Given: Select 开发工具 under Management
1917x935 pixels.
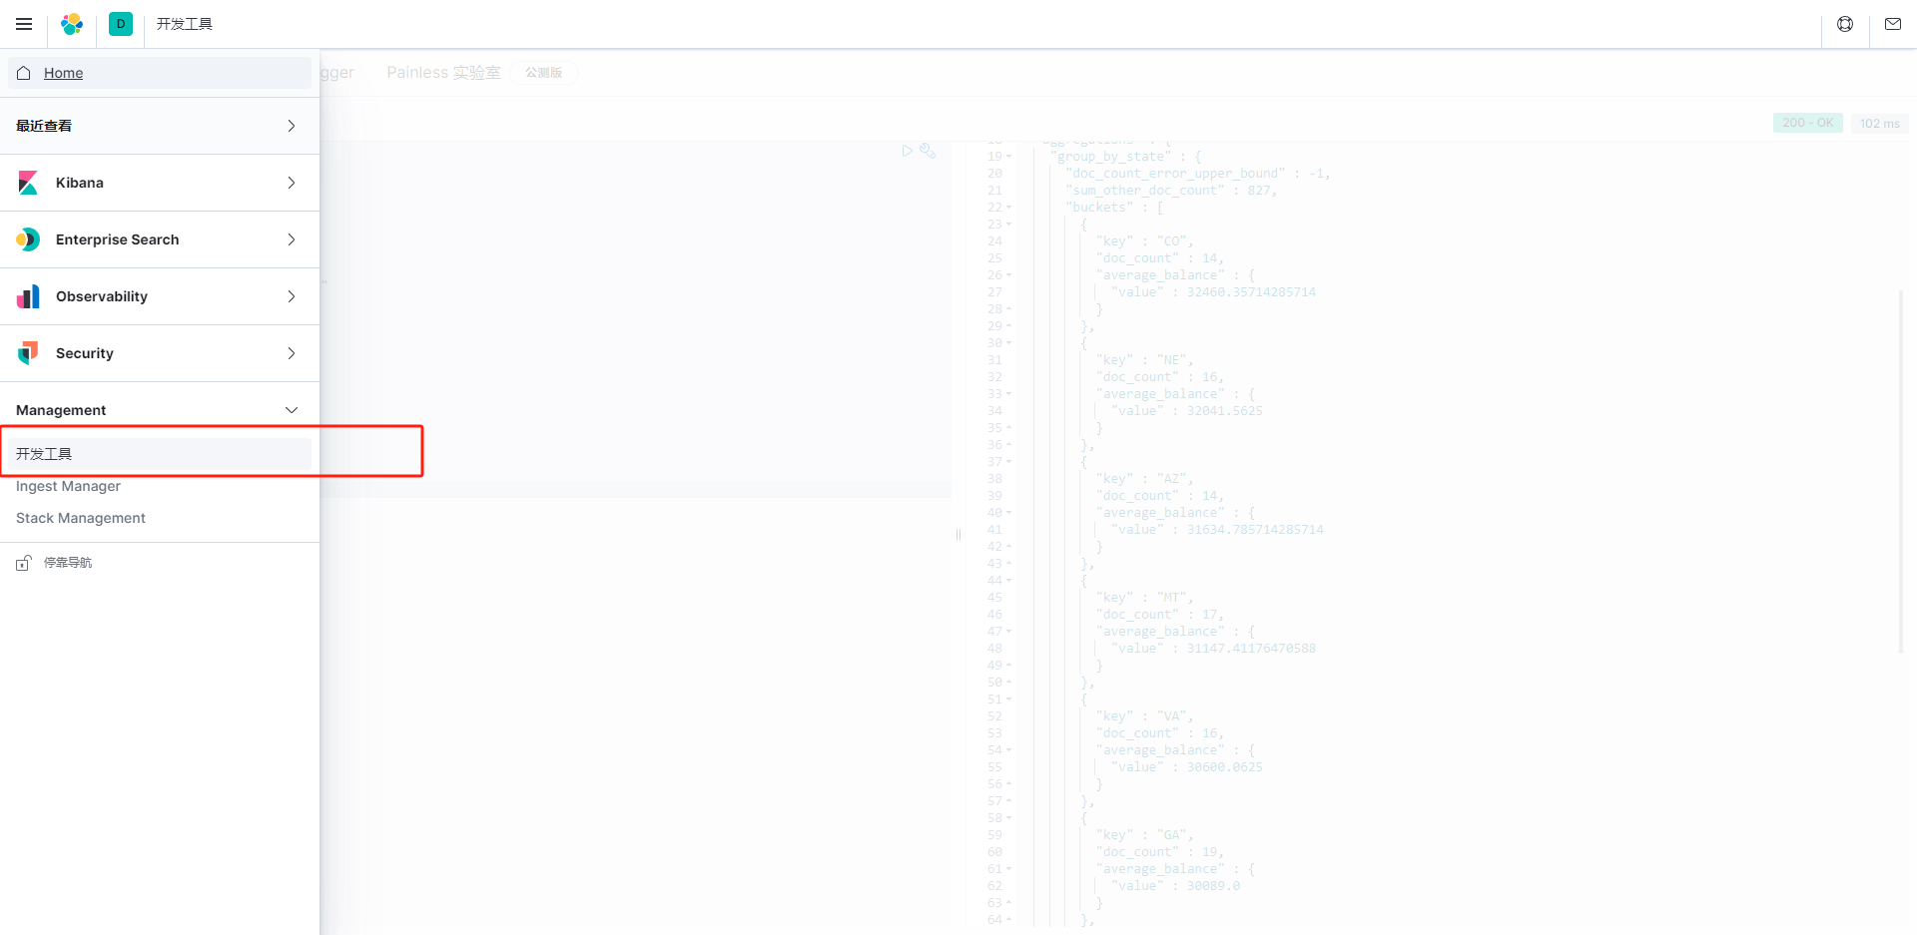Looking at the screenshot, I should (160, 454).
